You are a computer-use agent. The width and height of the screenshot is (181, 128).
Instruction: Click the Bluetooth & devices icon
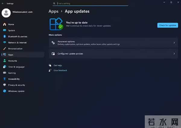tap(5, 36)
